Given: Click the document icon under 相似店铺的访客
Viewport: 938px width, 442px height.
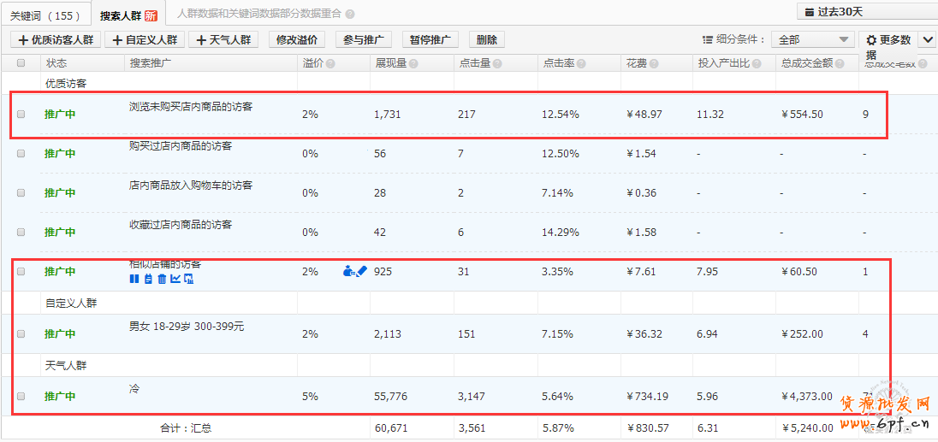Looking at the screenshot, I should [148, 279].
